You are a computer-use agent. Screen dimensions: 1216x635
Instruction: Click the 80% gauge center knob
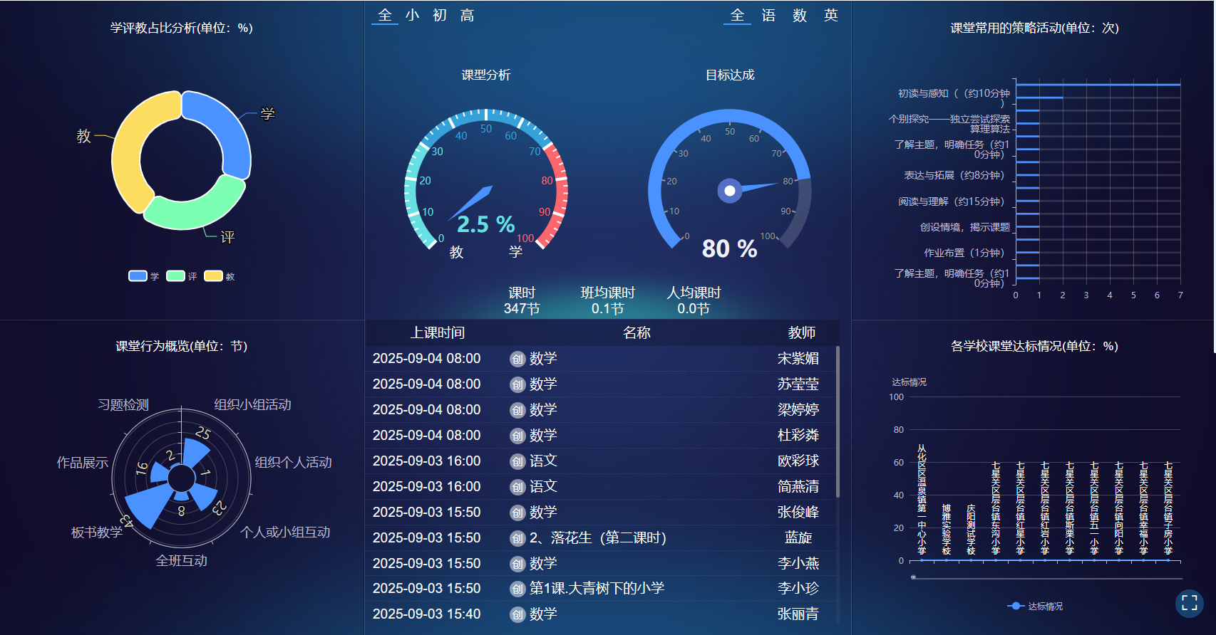pyautogui.click(x=729, y=191)
